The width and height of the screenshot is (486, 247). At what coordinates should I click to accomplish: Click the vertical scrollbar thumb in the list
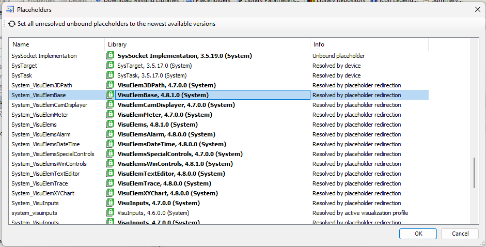474,173
